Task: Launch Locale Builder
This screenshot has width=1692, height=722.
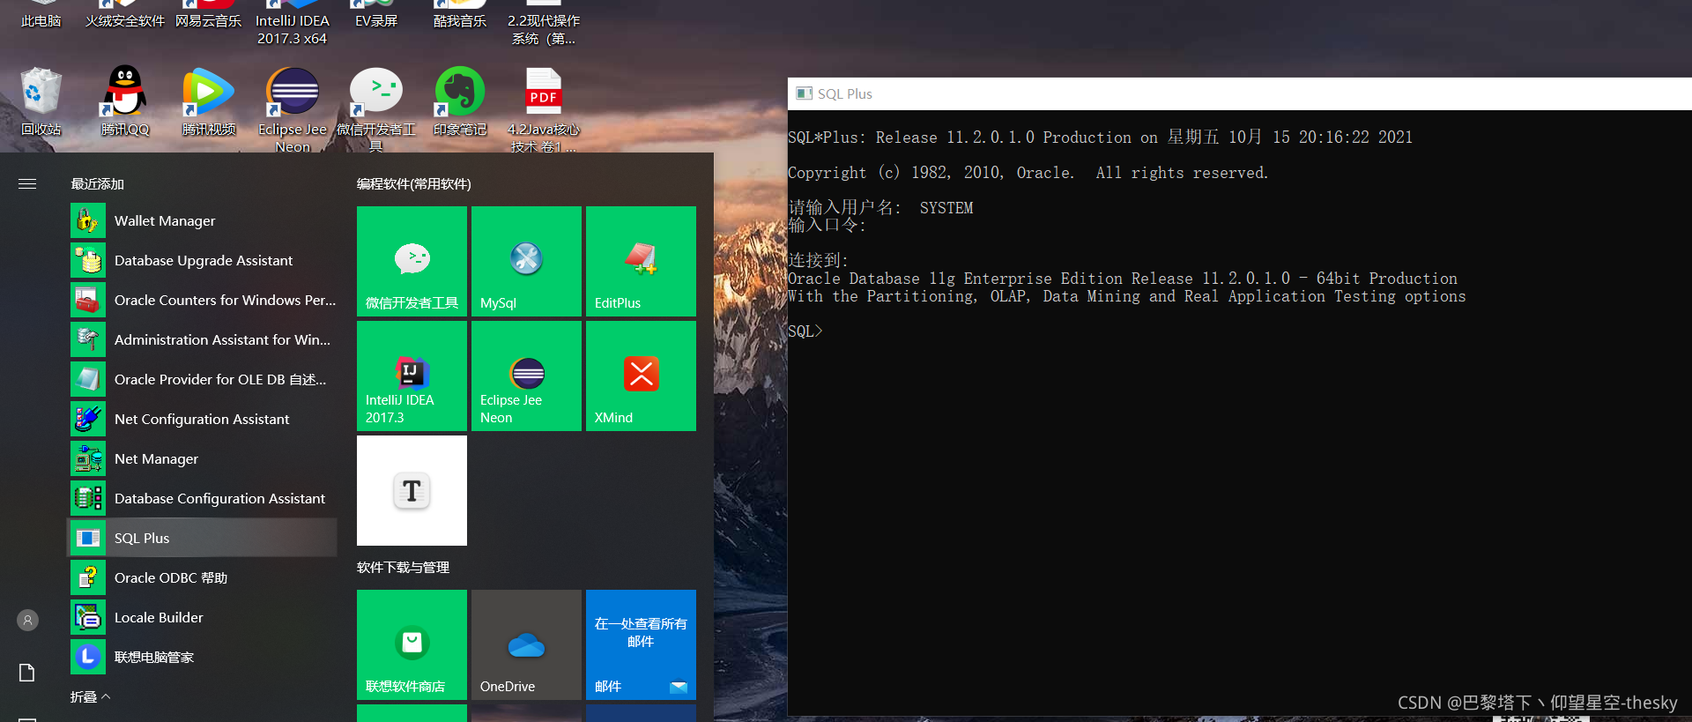Action: [202, 617]
